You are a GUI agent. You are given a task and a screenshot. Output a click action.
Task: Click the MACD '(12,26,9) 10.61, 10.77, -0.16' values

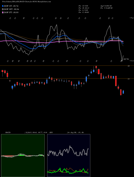click(x=36, y=132)
